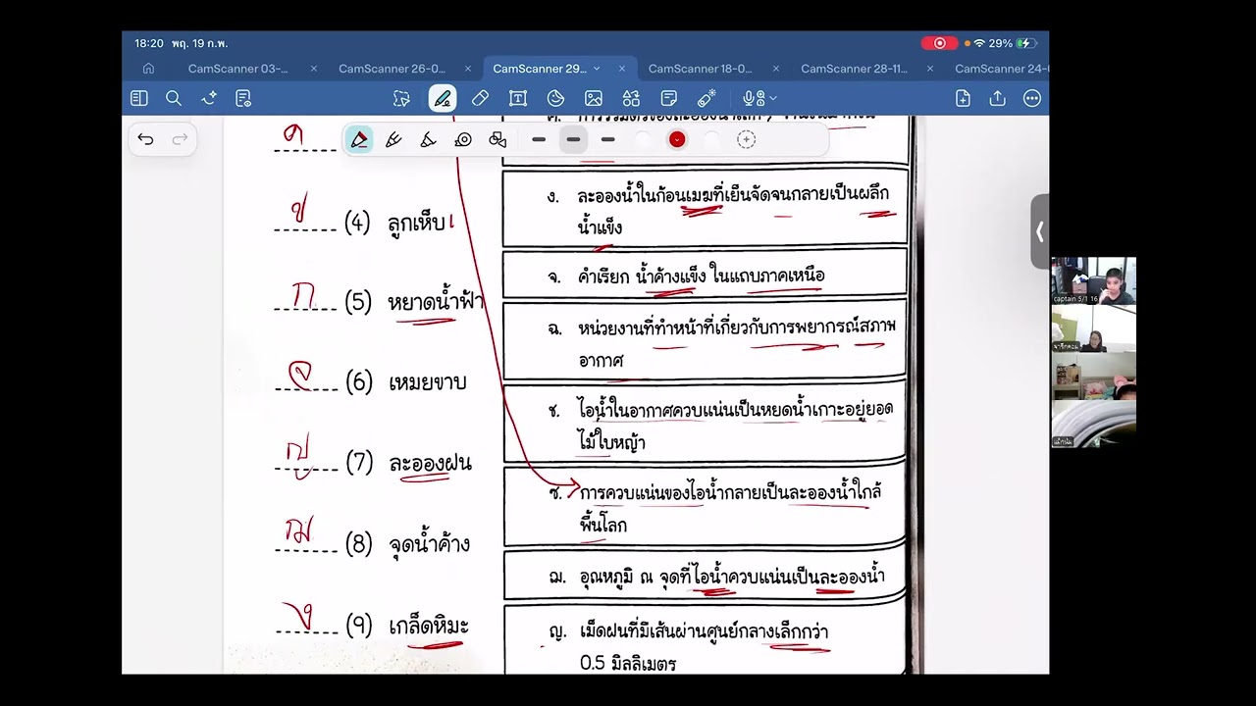Tap the word "ละอองฝน" in item (7)

click(x=430, y=463)
